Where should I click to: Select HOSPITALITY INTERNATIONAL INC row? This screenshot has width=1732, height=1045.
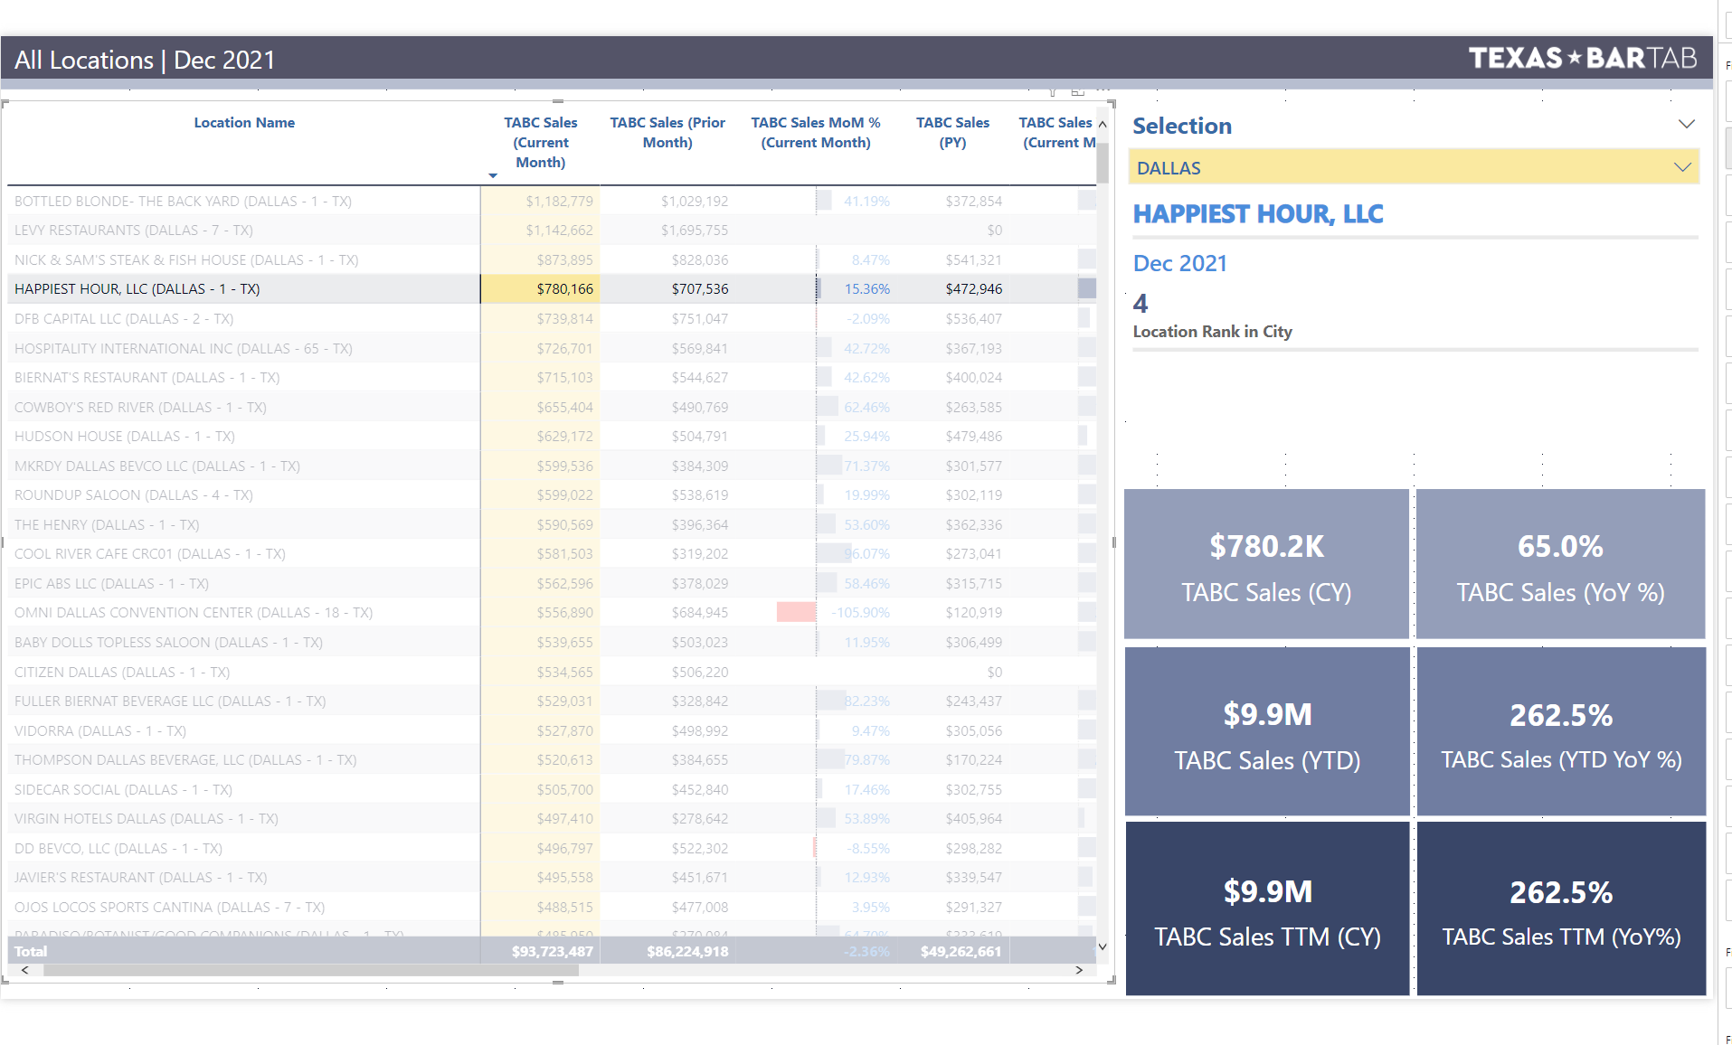tap(552, 348)
